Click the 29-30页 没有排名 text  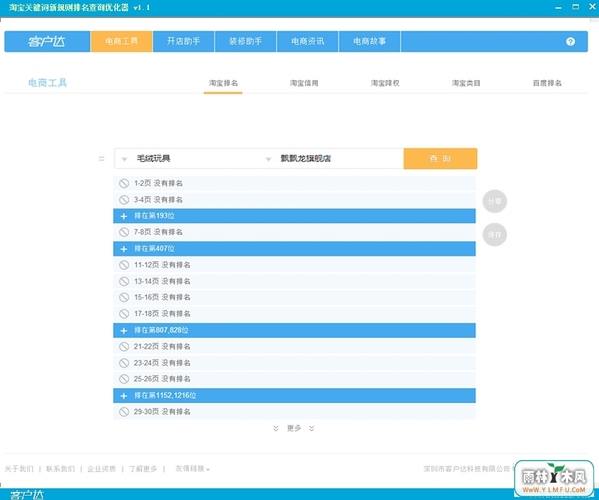click(x=162, y=412)
